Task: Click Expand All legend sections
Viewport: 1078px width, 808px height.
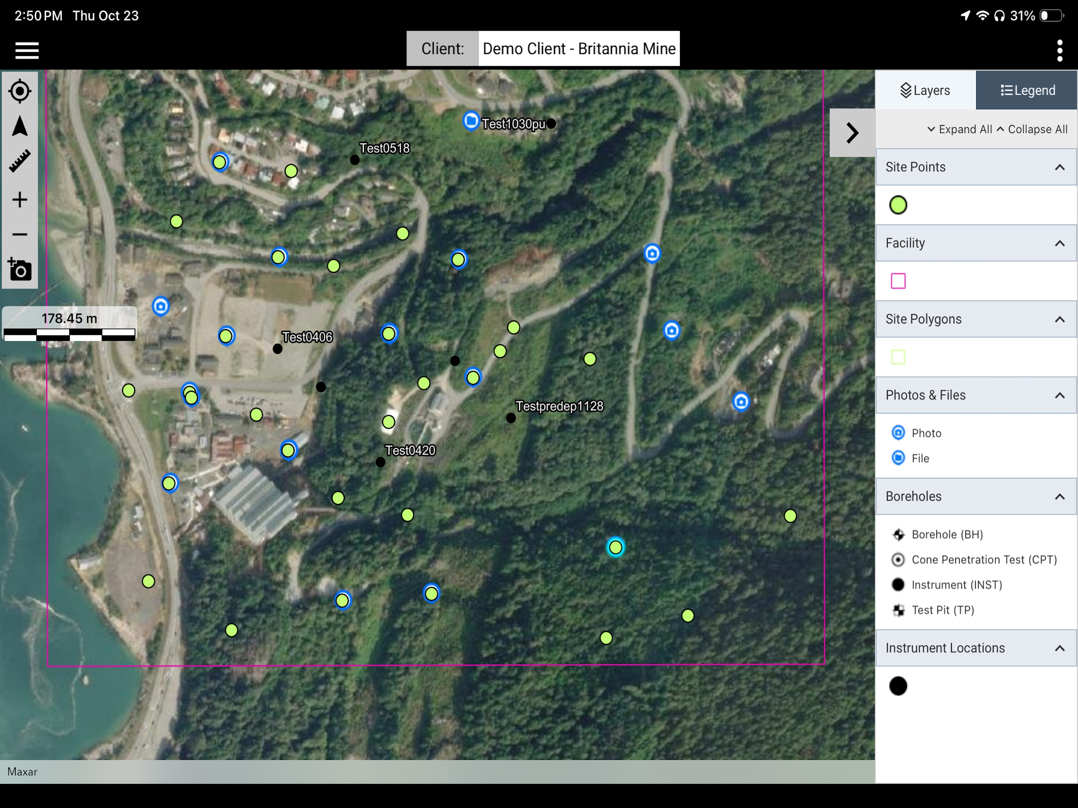Action: (960, 129)
